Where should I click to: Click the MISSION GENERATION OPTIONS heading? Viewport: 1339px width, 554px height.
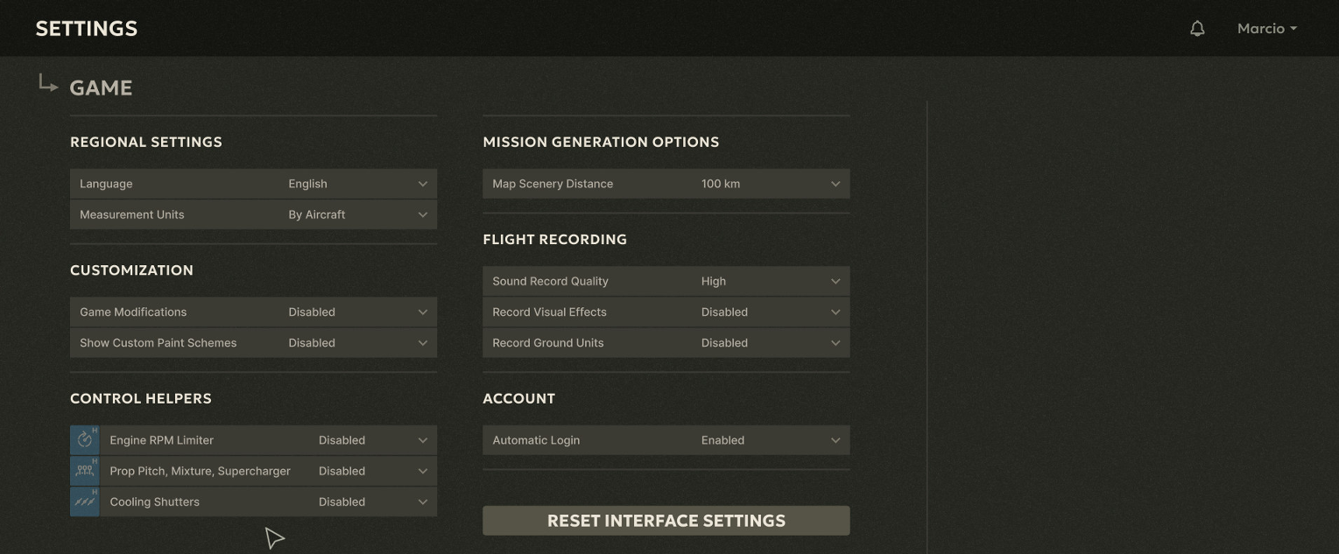pyautogui.click(x=601, y=142)
